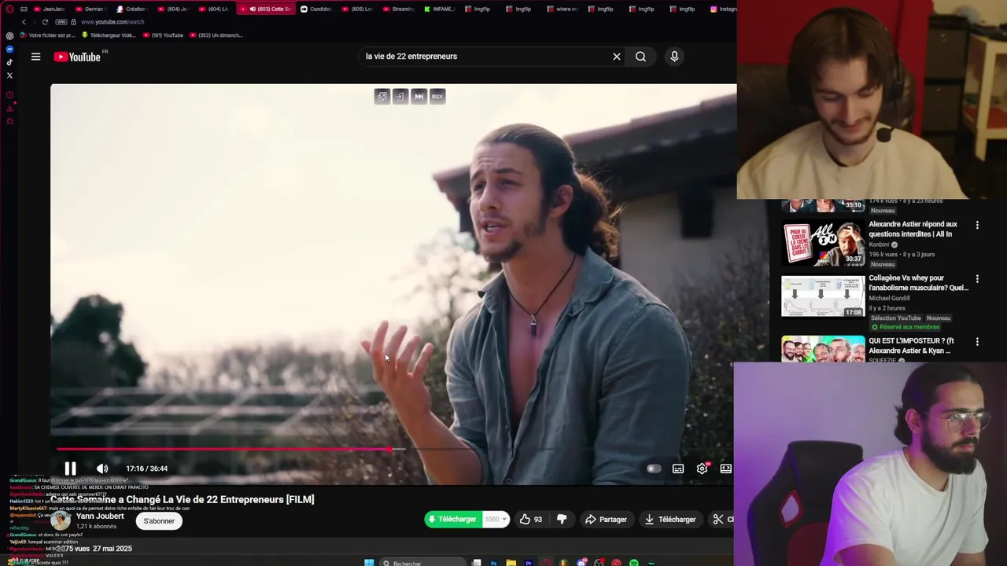Open TikTok in the Opera sidebar

pos(9,62)
